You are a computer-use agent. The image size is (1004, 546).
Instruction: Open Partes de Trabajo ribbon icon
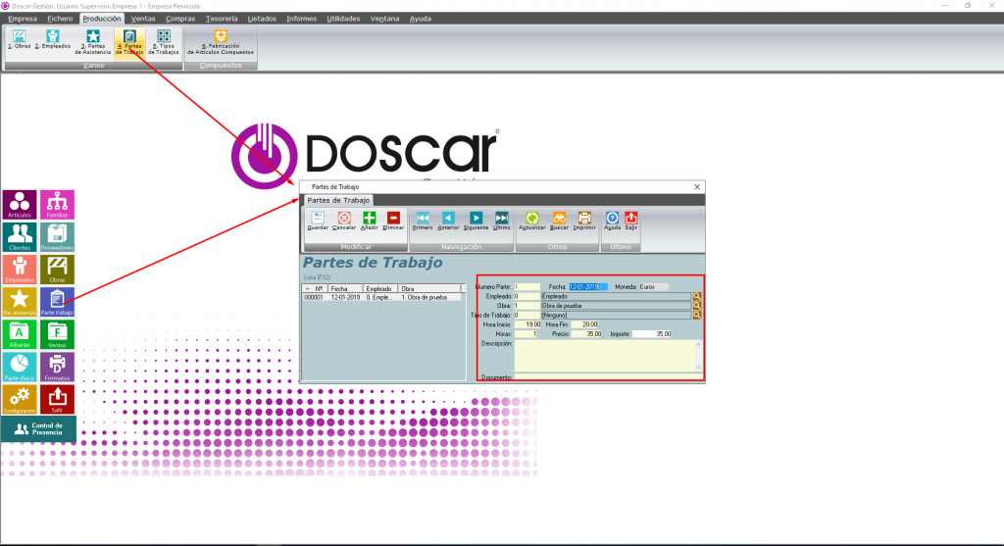coord(129,42)
